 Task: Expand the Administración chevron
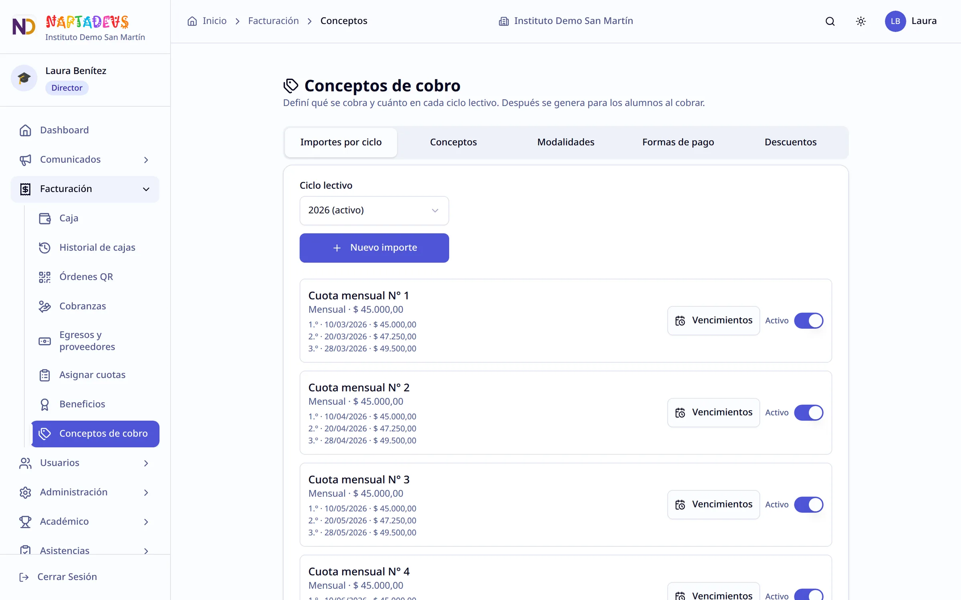point(146,492)
